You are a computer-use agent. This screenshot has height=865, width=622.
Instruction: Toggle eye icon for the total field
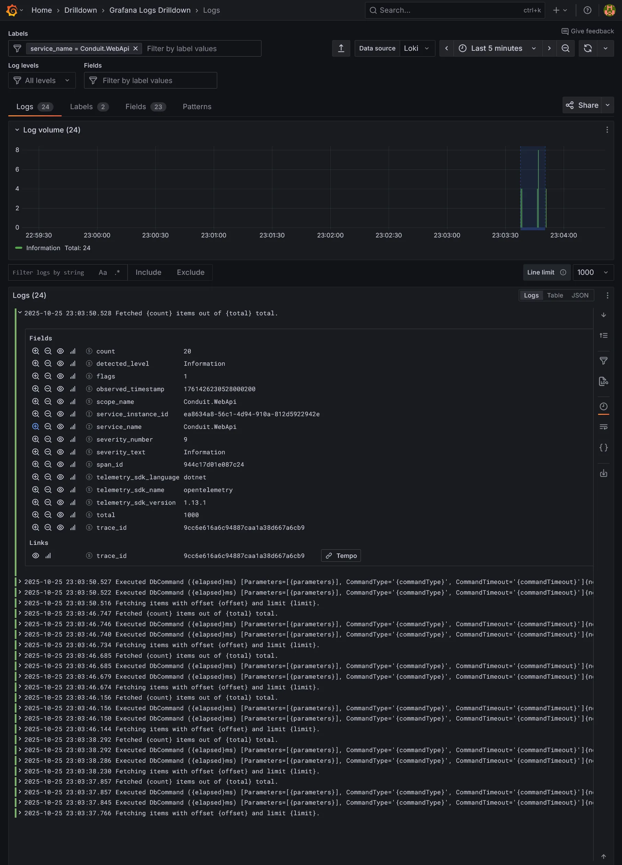[60, 515]
